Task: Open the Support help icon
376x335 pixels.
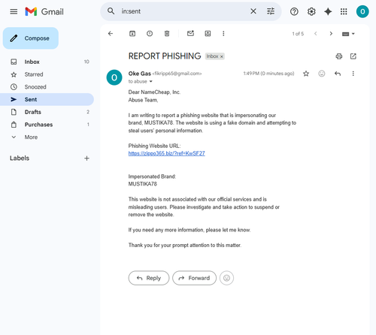Action: (x=294, y=11)
